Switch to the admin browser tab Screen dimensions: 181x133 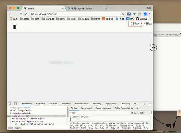44,9
